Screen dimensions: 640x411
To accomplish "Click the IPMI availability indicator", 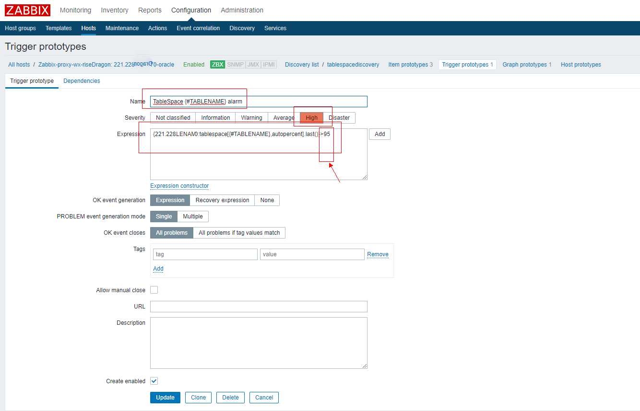I will [269, 65].
